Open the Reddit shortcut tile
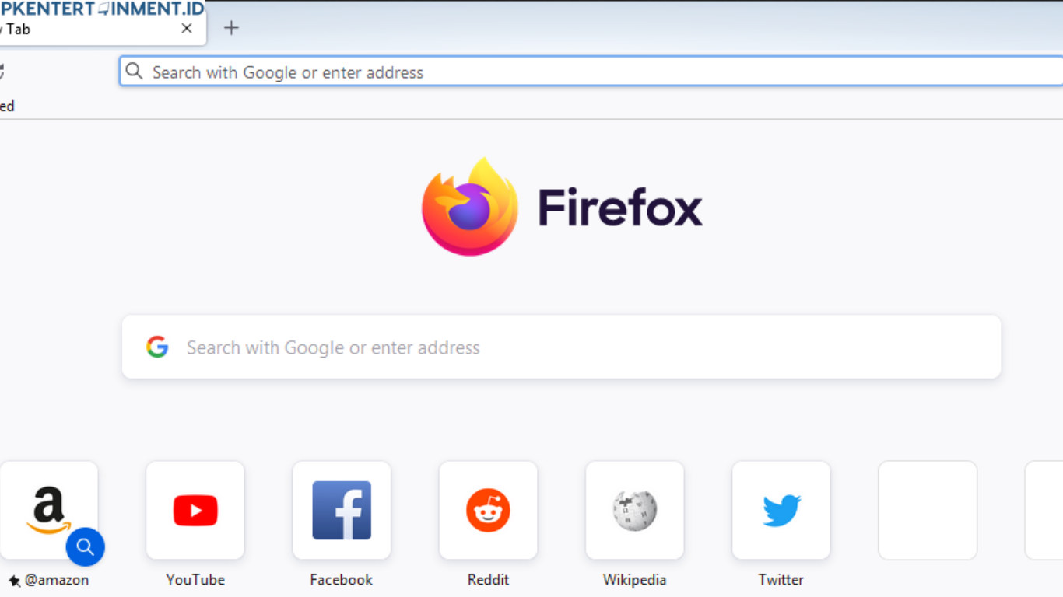This screenshot has height=597, width=1063. pyautogui.click(x=488, y=510)
